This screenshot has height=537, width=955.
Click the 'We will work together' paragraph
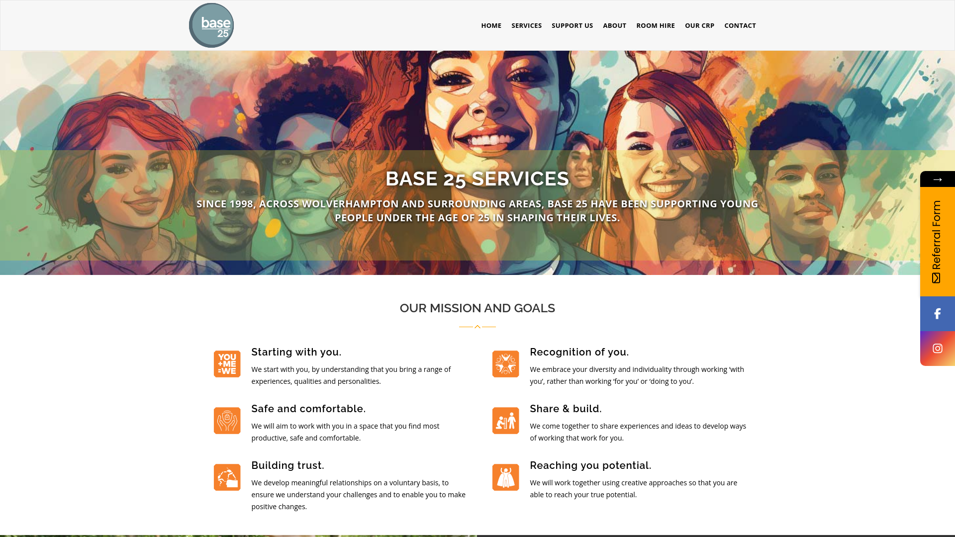point(634,489)
